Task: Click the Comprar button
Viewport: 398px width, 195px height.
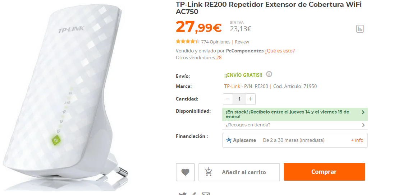Action: tap(324, 172)
